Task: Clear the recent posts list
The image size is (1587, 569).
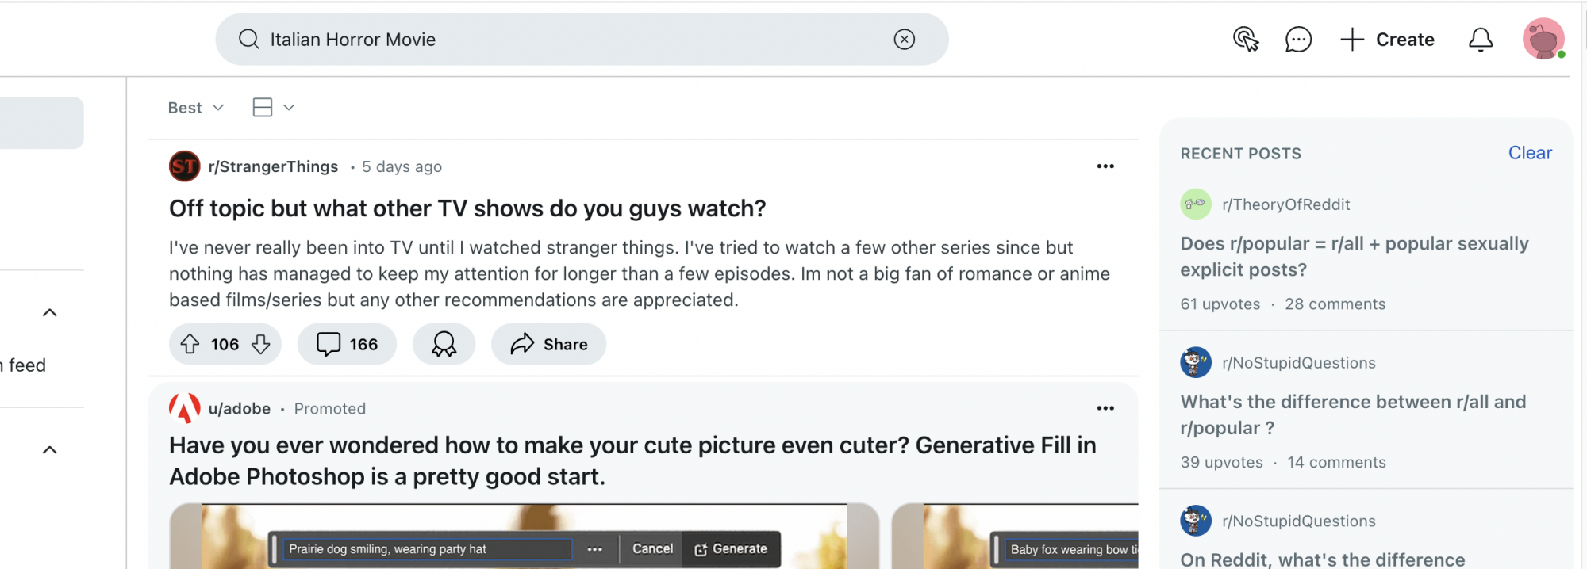Action: point(1530,153)
